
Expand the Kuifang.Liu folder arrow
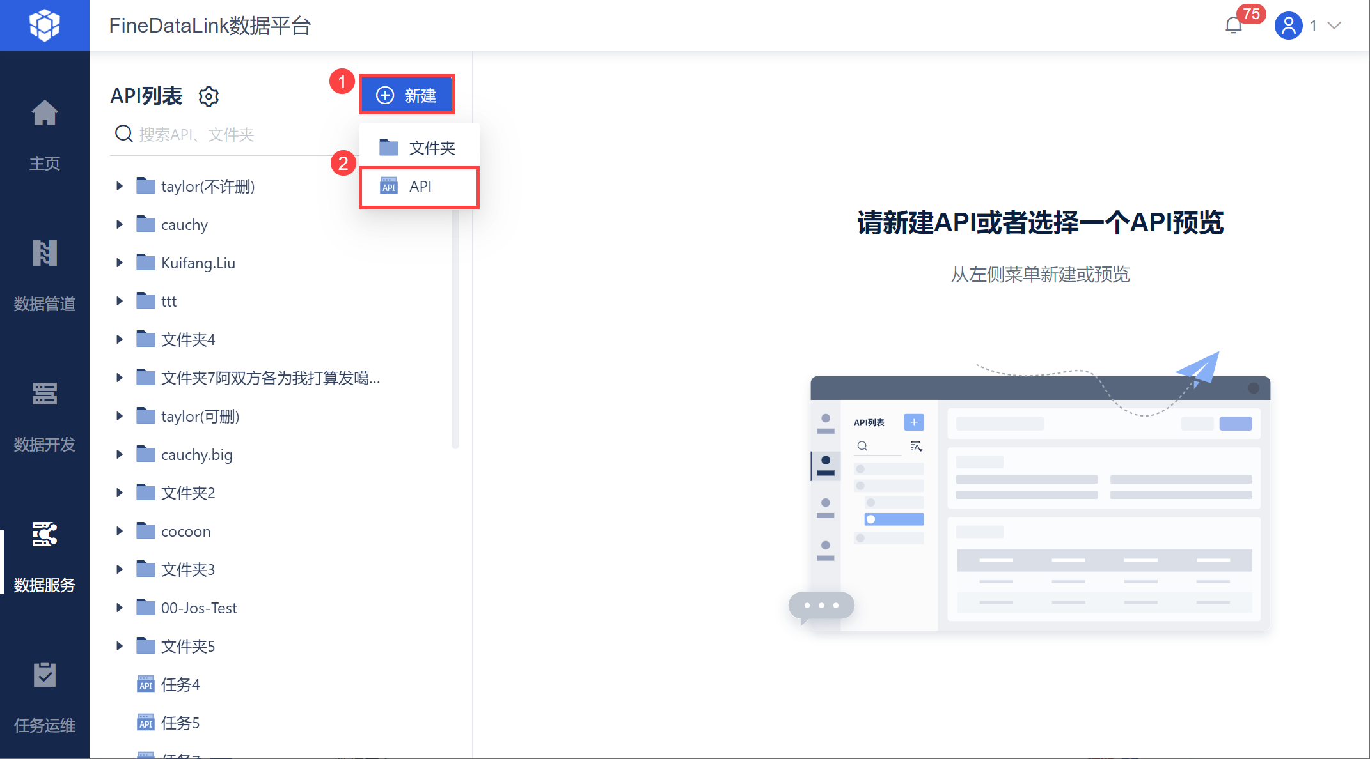[119, 263]
